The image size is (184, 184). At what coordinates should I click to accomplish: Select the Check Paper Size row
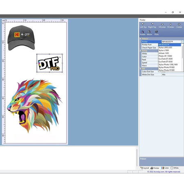(x=150, y=48)
